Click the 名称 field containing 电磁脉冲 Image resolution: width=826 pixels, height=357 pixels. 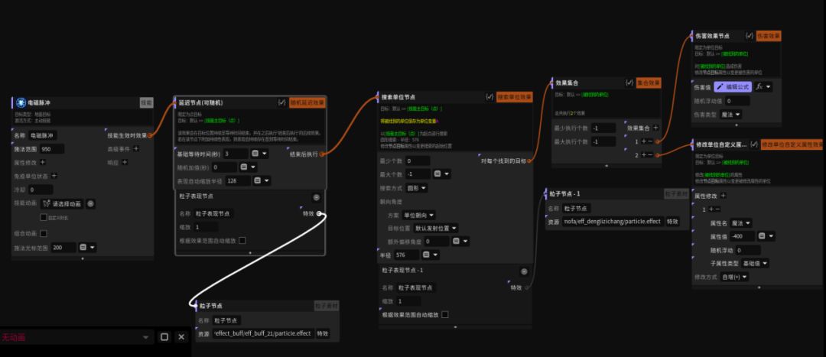pyautogui.click(x=43, y=135)
